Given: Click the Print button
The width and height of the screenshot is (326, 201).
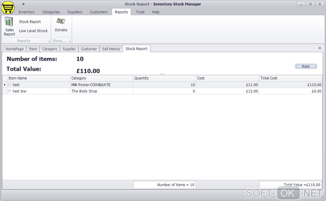Looking at the screenshot, I should (x=306, y=67).
